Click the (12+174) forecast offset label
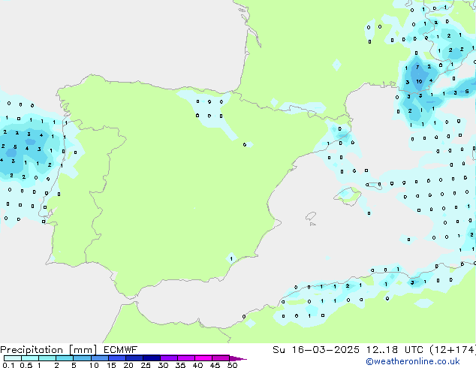The width and height of the screenshot is (476, 368). pyautogui.click(x=451, y=349)
